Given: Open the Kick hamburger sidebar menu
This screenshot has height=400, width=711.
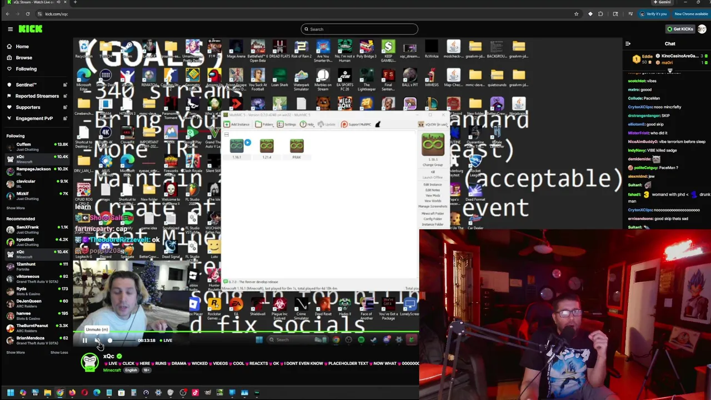Looking at the screenshot, I should (x=10, y=29).
